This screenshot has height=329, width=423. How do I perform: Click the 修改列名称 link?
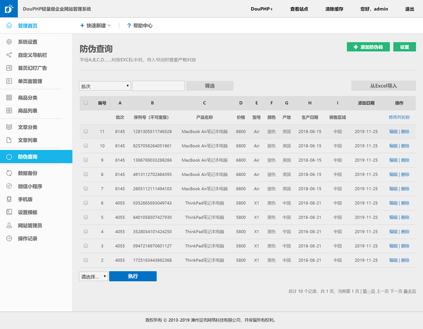click(x=399, y=117)
